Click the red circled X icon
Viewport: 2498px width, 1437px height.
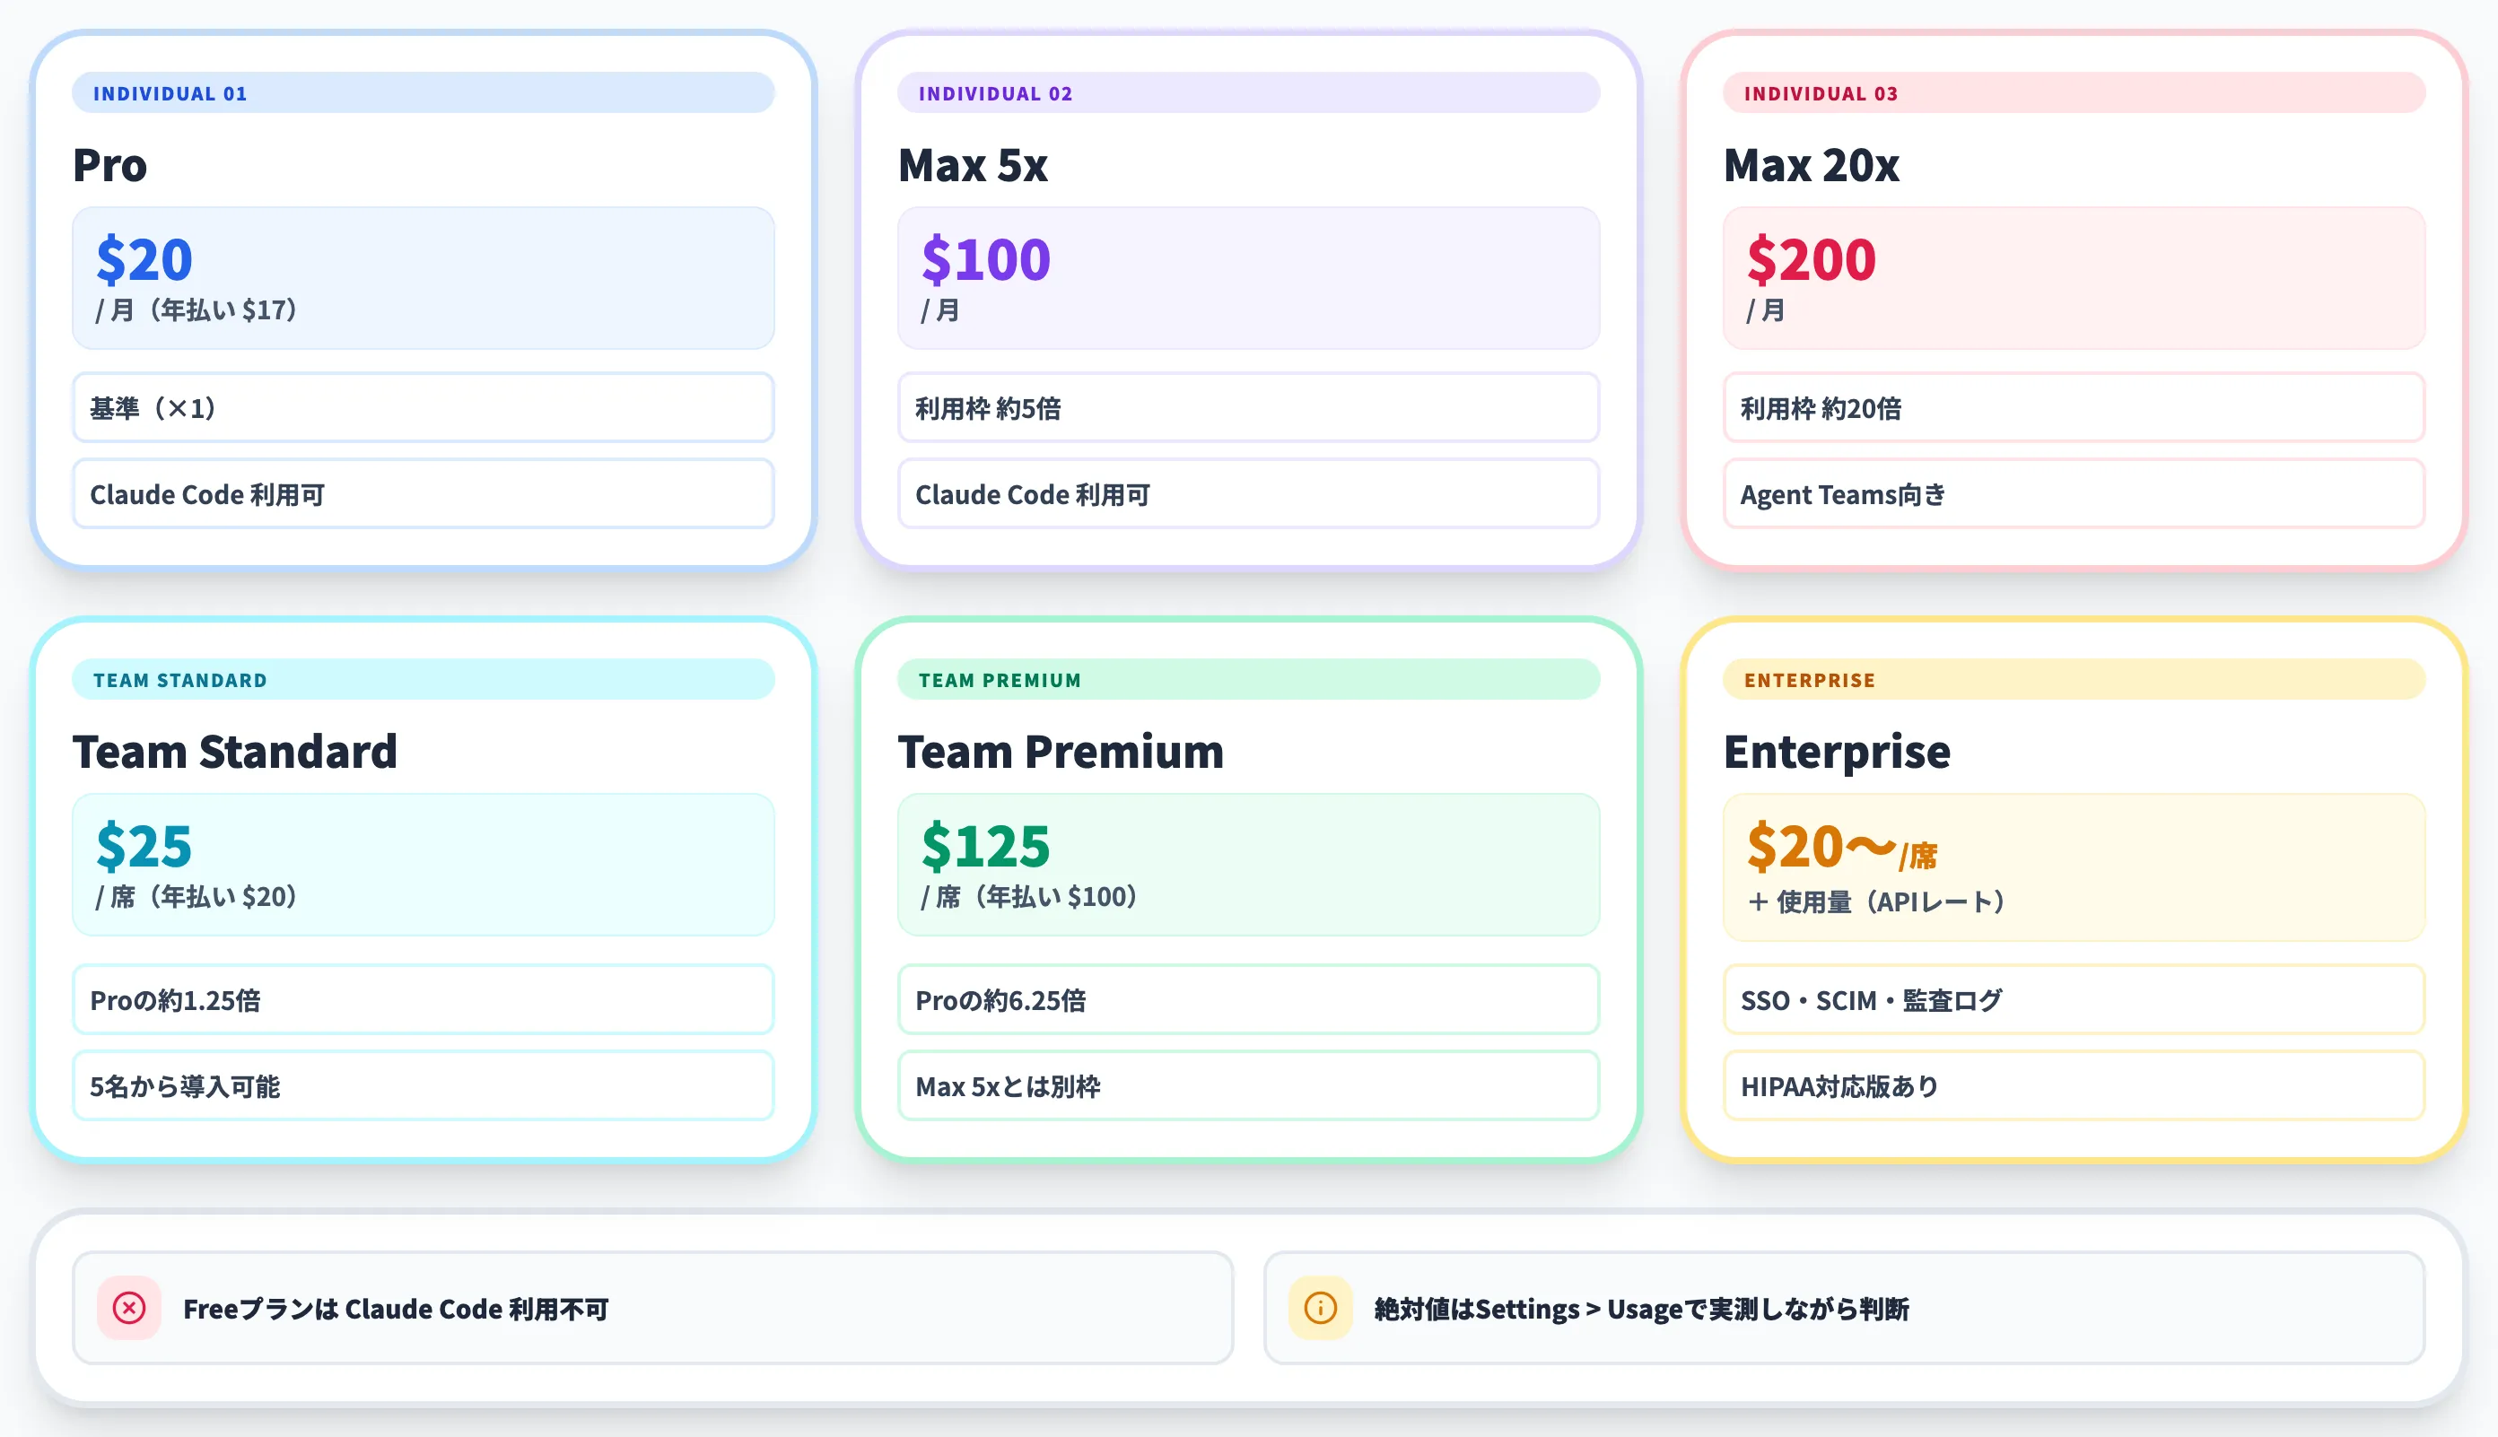(129, 1308)
